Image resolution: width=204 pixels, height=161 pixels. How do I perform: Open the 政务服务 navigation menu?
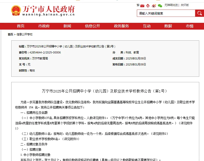click(122, 26)
